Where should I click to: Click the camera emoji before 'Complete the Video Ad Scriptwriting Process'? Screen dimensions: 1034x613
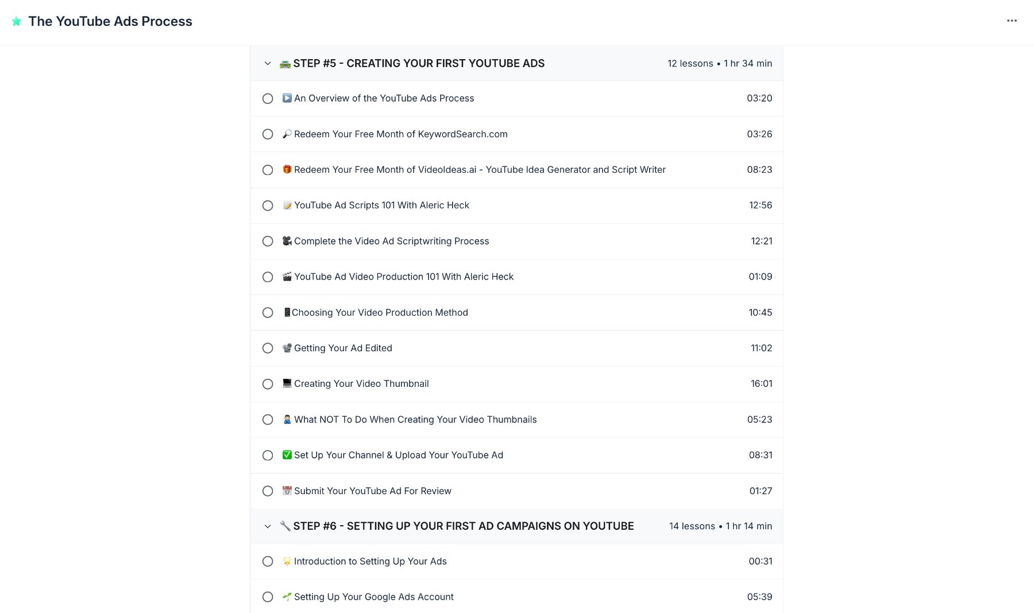(x=287, y=241)
